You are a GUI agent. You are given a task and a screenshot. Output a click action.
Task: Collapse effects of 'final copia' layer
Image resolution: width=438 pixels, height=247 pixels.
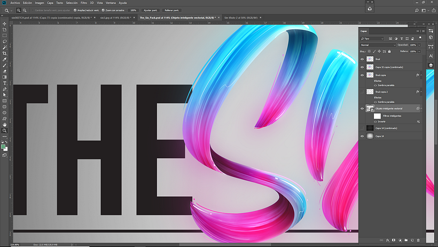pyautogui.click(x=422, y=75)
